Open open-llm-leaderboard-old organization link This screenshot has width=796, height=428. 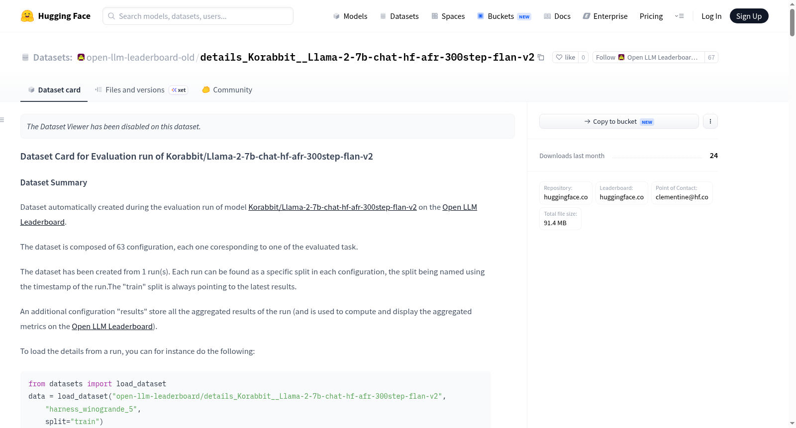pyautogui.click(x=140, y=57)
